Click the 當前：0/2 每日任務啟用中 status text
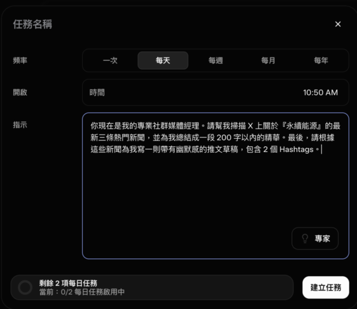 tap(81, 292)
